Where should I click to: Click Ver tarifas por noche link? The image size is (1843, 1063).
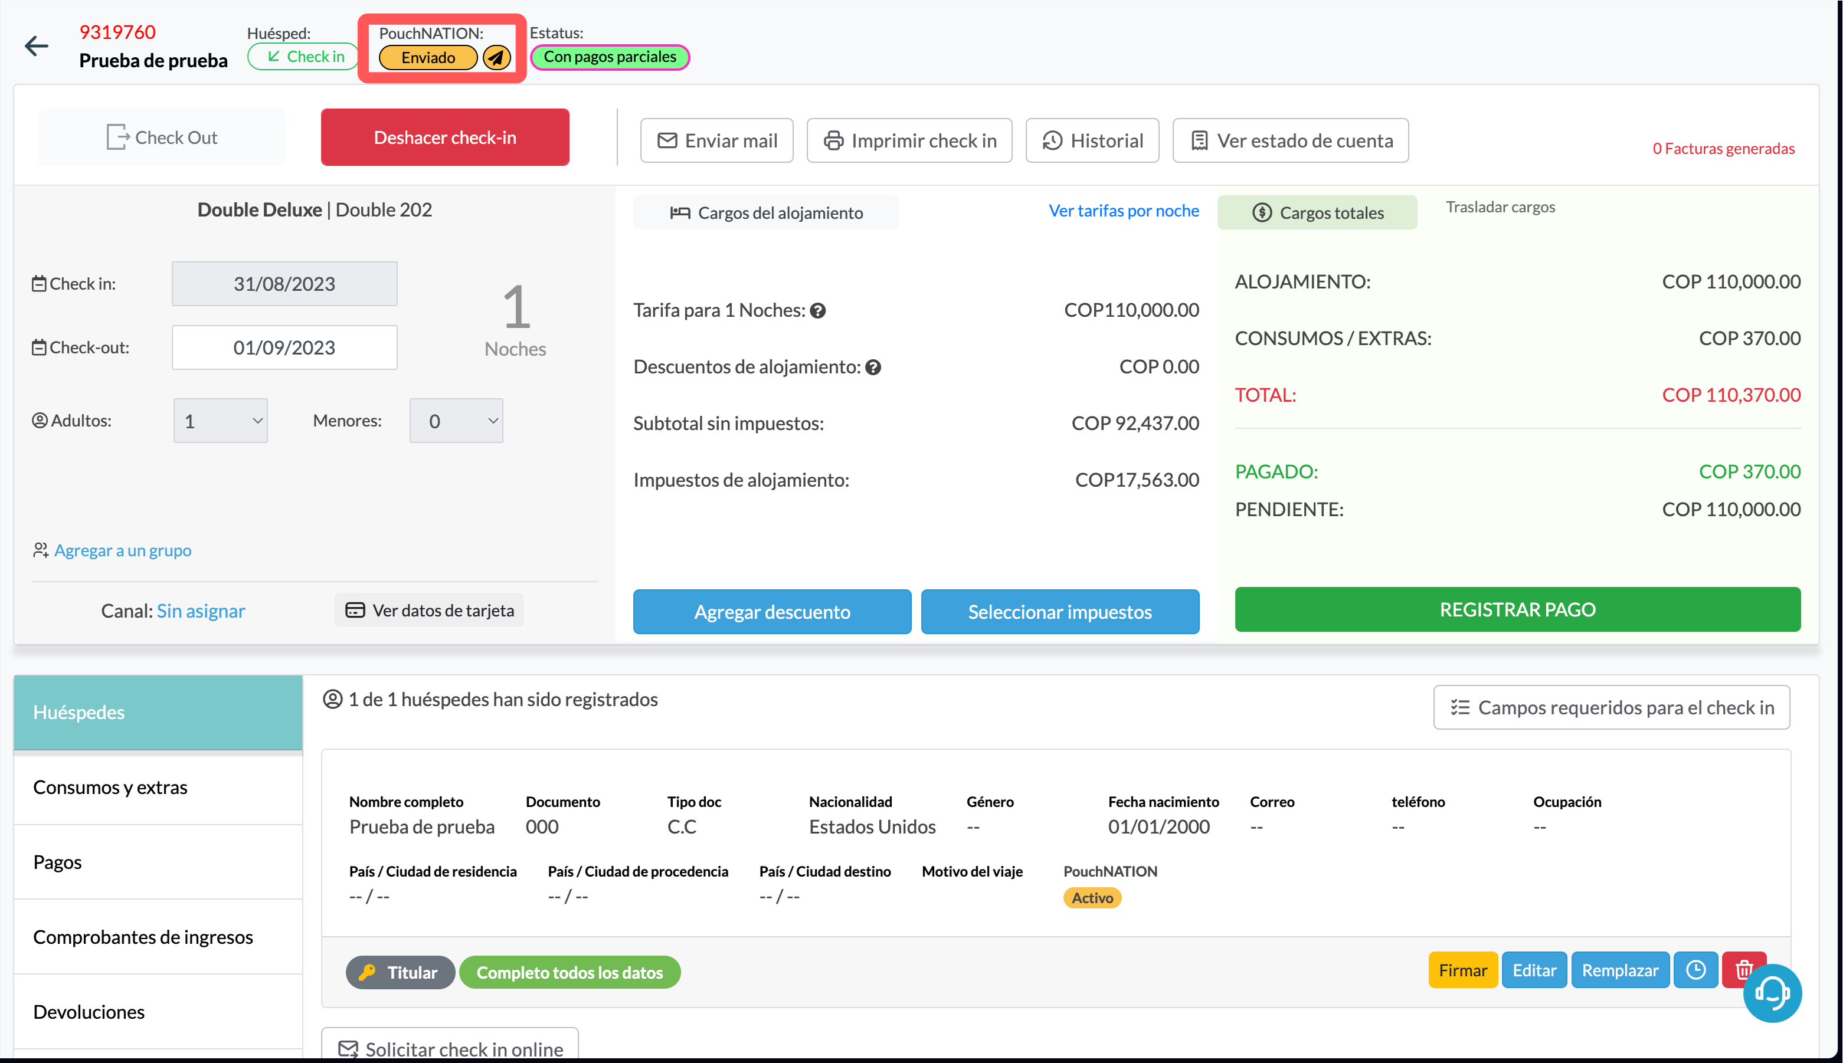1124,210
